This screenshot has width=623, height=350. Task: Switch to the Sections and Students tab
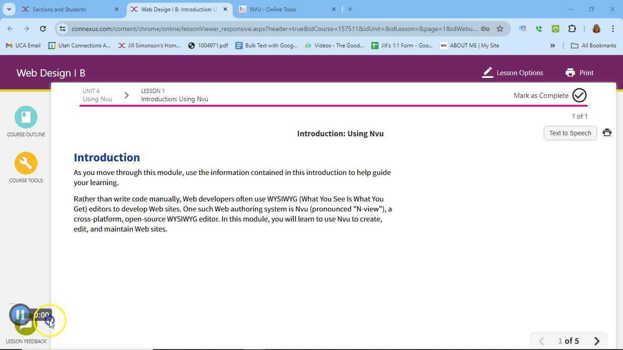(x=59, y=9)
